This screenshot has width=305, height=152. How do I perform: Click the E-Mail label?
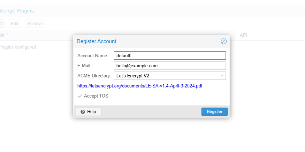[x=84, y=66]
